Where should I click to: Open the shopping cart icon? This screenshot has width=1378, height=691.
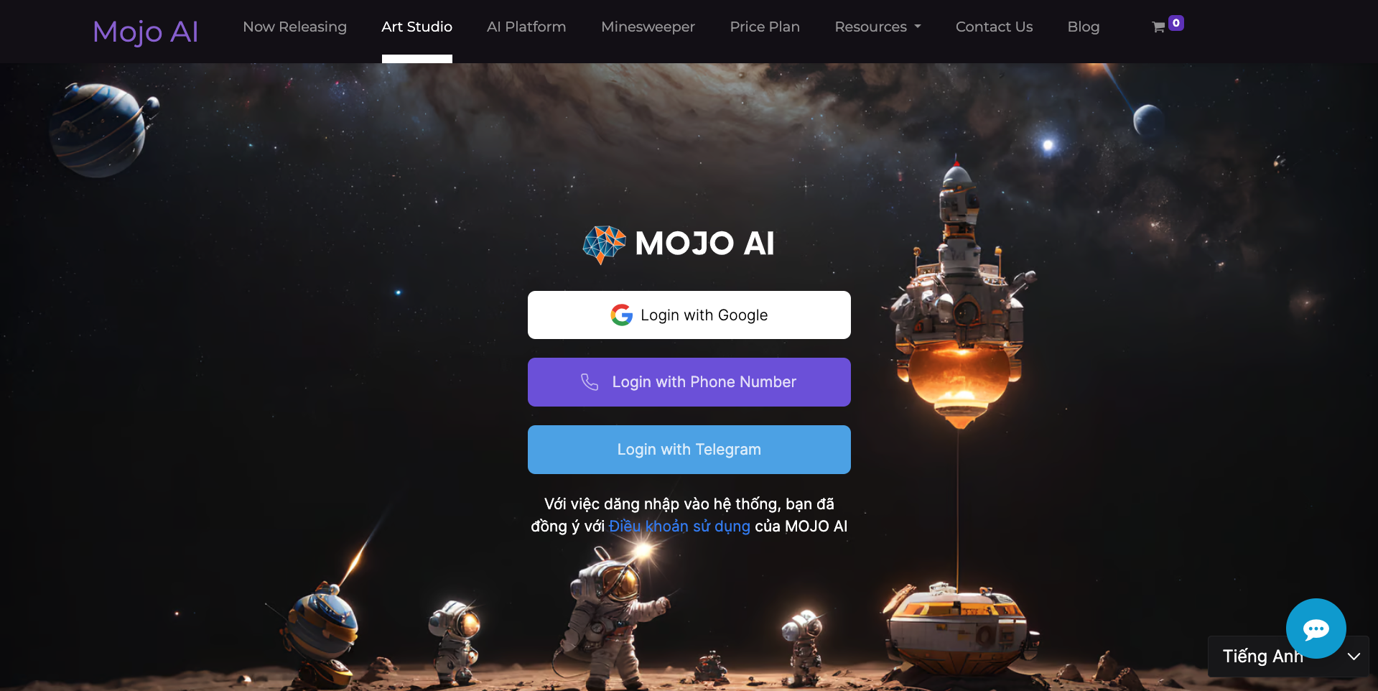1158,27
